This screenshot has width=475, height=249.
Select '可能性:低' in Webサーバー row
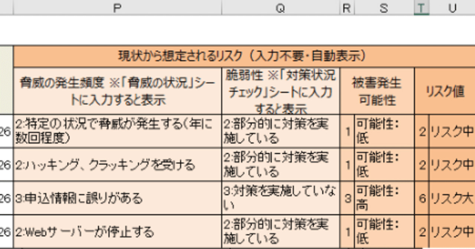click(384, 232)
